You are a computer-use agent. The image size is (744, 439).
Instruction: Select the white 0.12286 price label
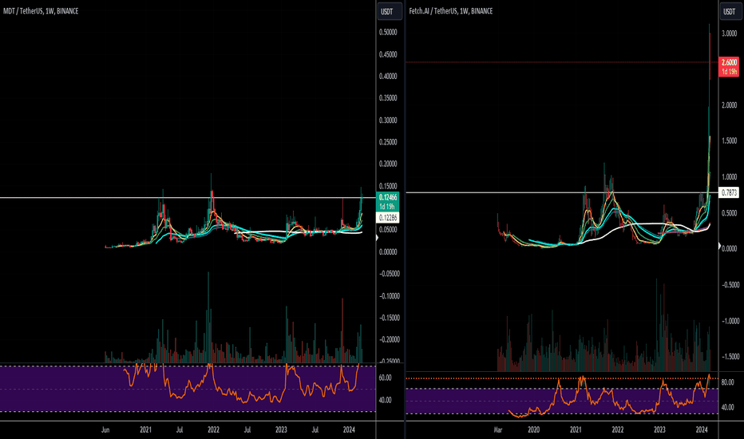pos(388,217)
